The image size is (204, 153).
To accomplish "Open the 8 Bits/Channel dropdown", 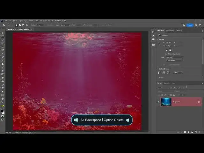I will click(174, 61).
